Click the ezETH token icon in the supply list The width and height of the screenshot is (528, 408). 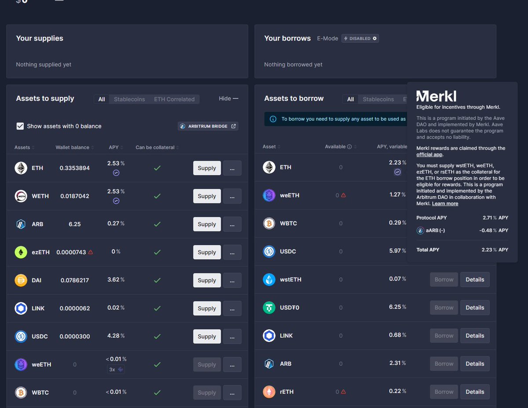[21, 252]
